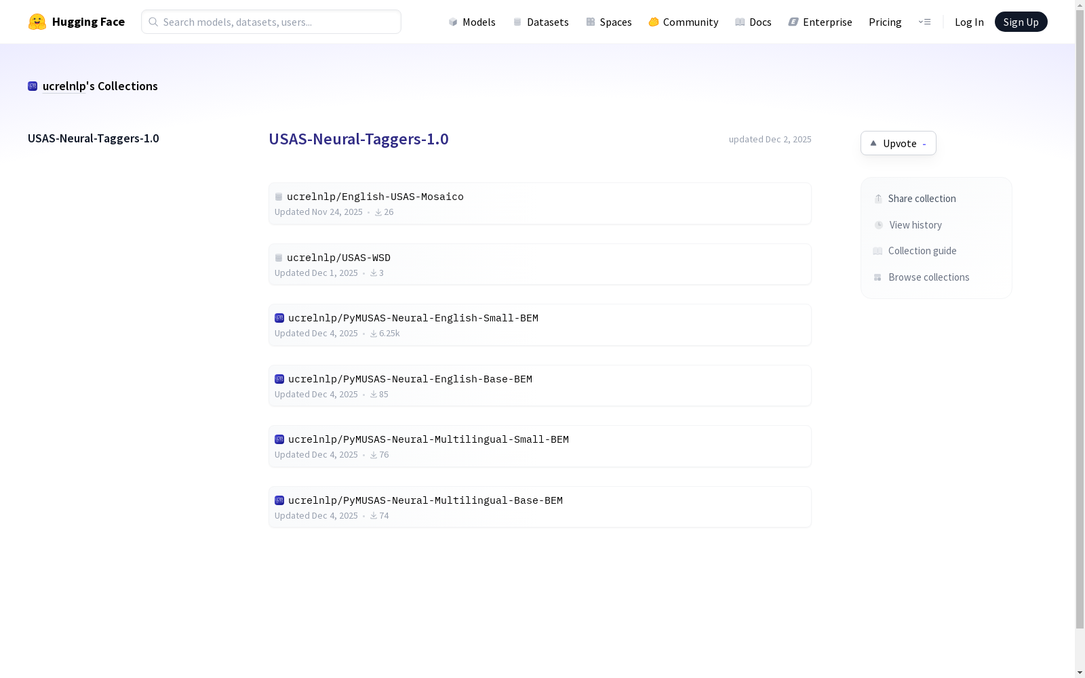The height and width of the screenshot is (678, 1085).
Task: Click the avatar icon for PyMUSAS-Neural-English-Small-BEM
Action: 279,318
